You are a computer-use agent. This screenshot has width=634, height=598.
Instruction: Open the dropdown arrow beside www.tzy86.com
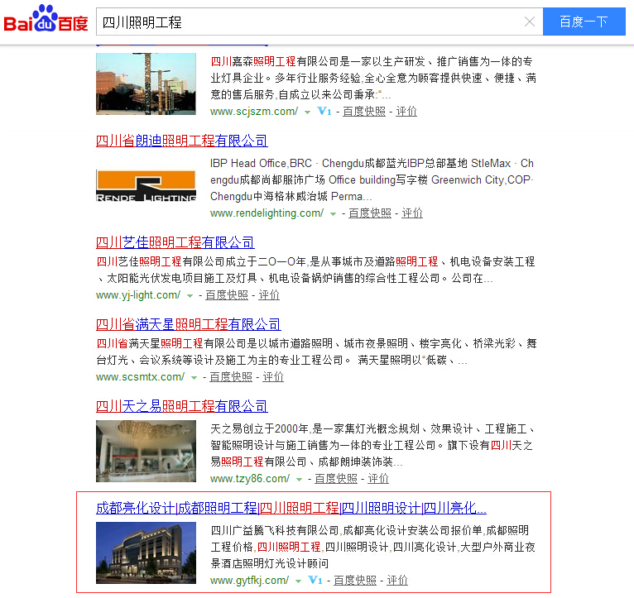[x=299, y=479]
